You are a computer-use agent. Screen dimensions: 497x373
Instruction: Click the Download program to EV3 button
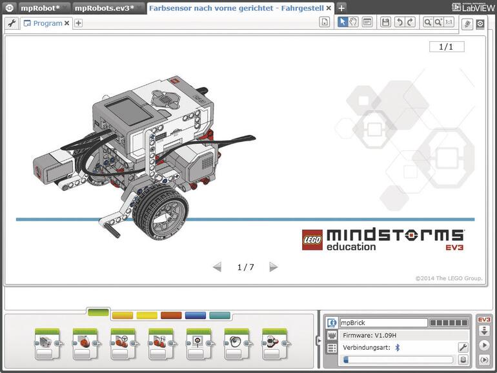coord(484,332)
